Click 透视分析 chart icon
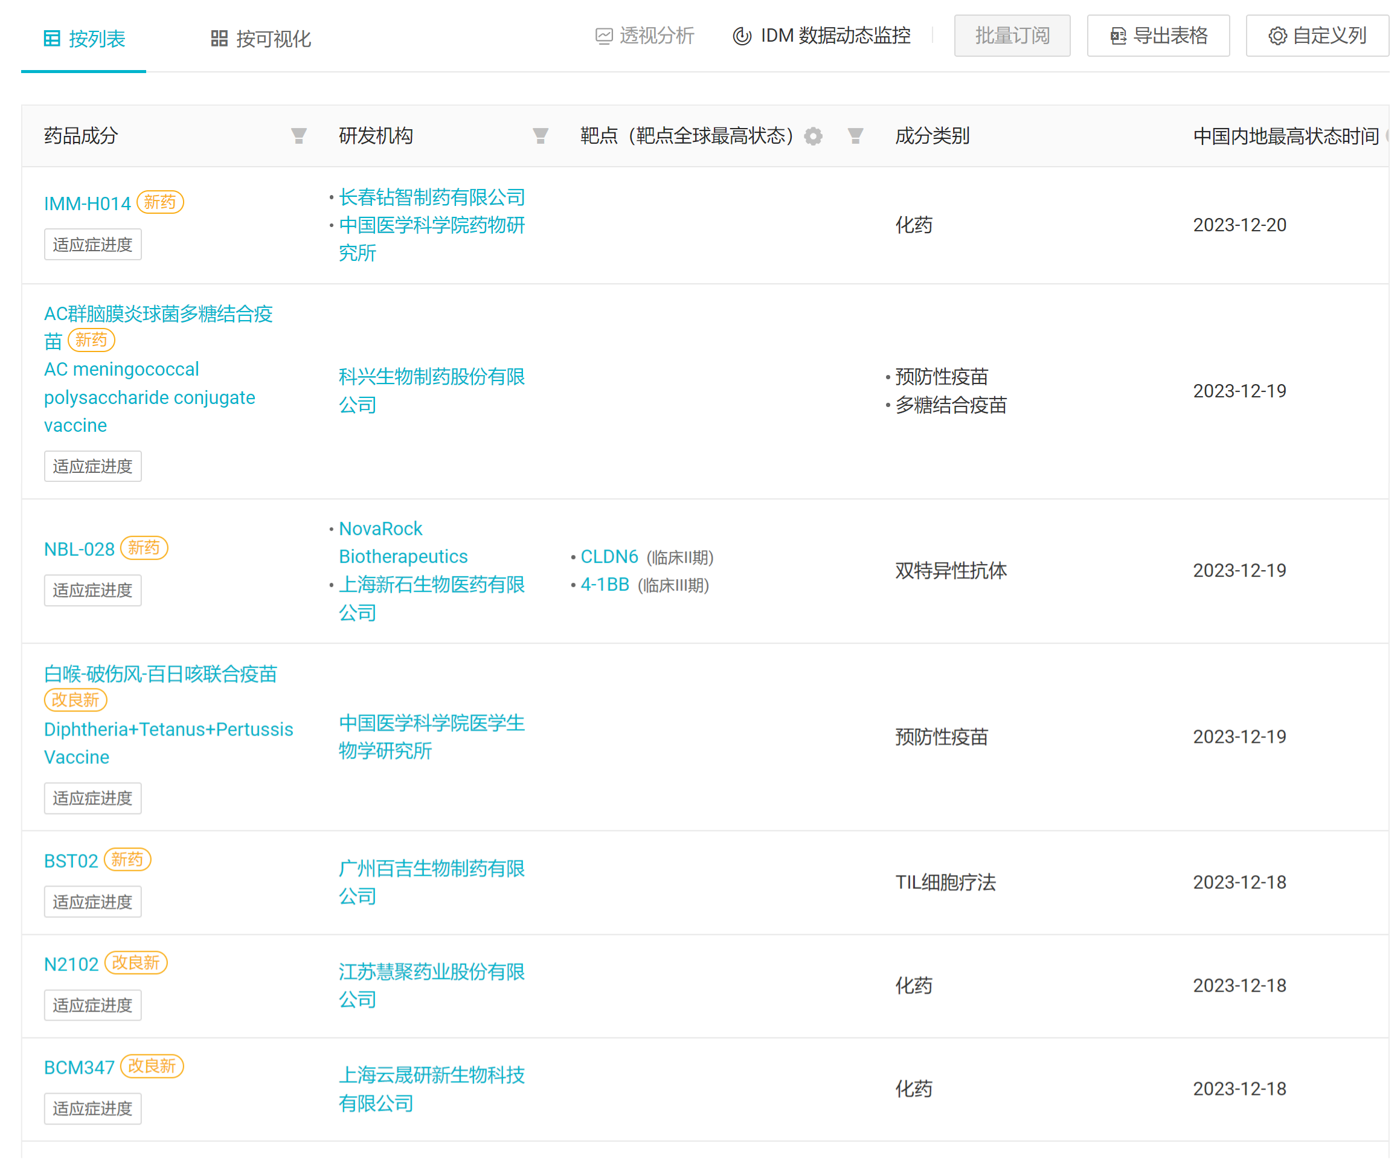 pos(604,36)
